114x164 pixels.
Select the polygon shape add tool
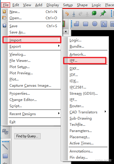click(x=76, y=24)
